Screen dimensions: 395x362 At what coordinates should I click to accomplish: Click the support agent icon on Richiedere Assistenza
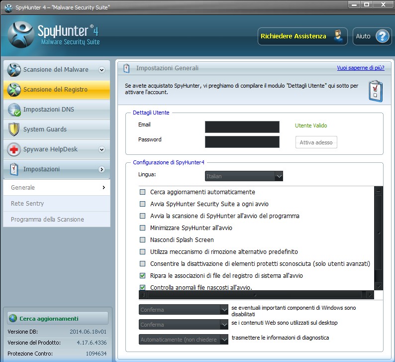tap(338, 36)
